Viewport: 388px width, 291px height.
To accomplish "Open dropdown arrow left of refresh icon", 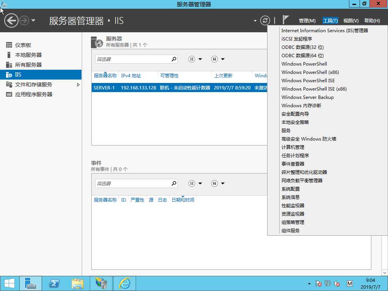I will [x=255, y=21].
